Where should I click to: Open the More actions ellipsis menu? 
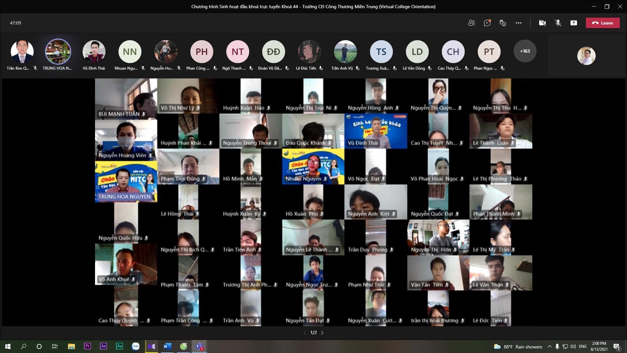[x=518, y=23]
